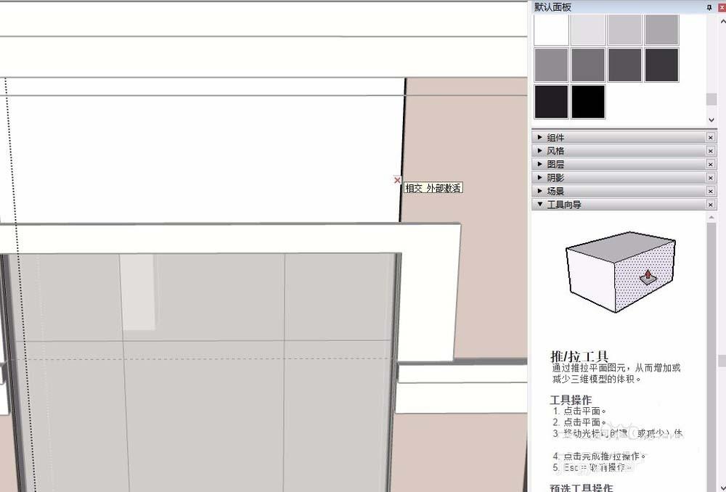Image resolution: width=726 pixels, height=492 pixels.
Task: Close the 图层 panel with its X icon
Action: coord(710,163)
